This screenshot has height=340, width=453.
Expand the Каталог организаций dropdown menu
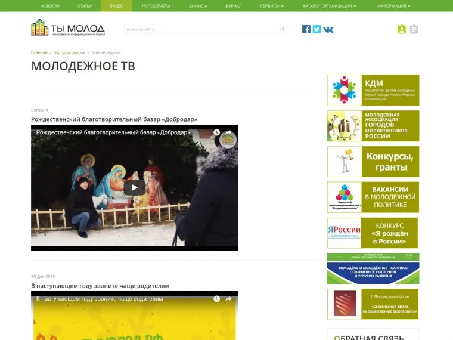[x=330, y=6]
